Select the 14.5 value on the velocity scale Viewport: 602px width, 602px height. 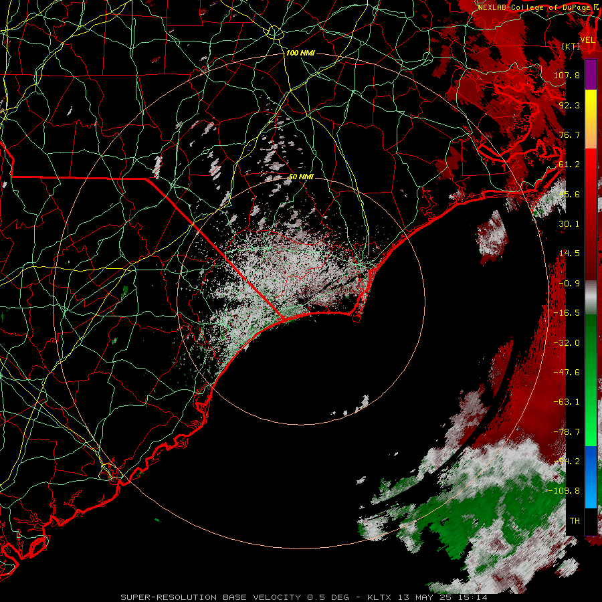[x=569, y=254]
